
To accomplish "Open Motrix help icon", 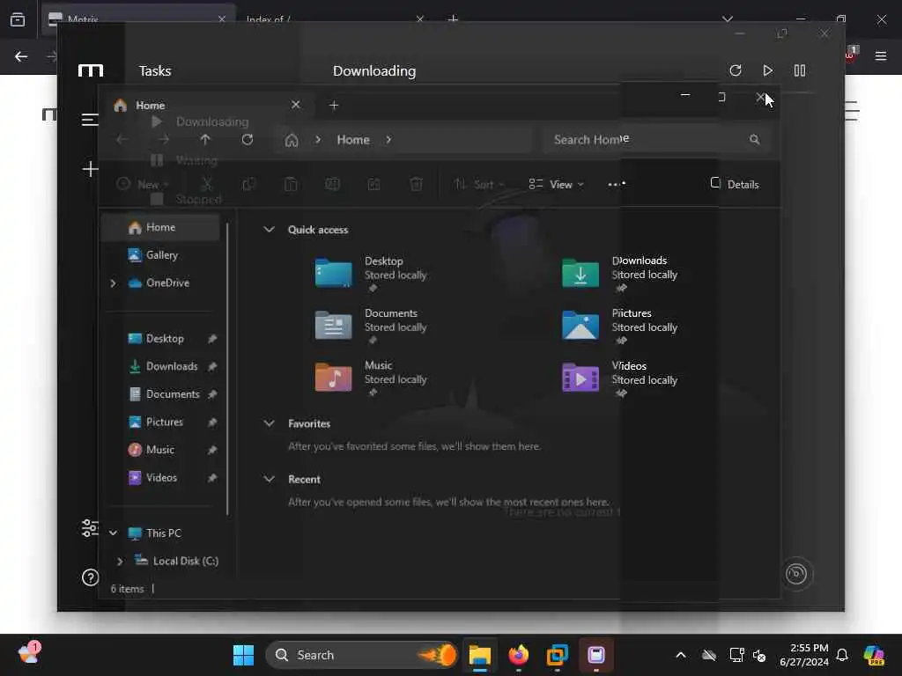I will pyautogui.click(x=91, y=577).
